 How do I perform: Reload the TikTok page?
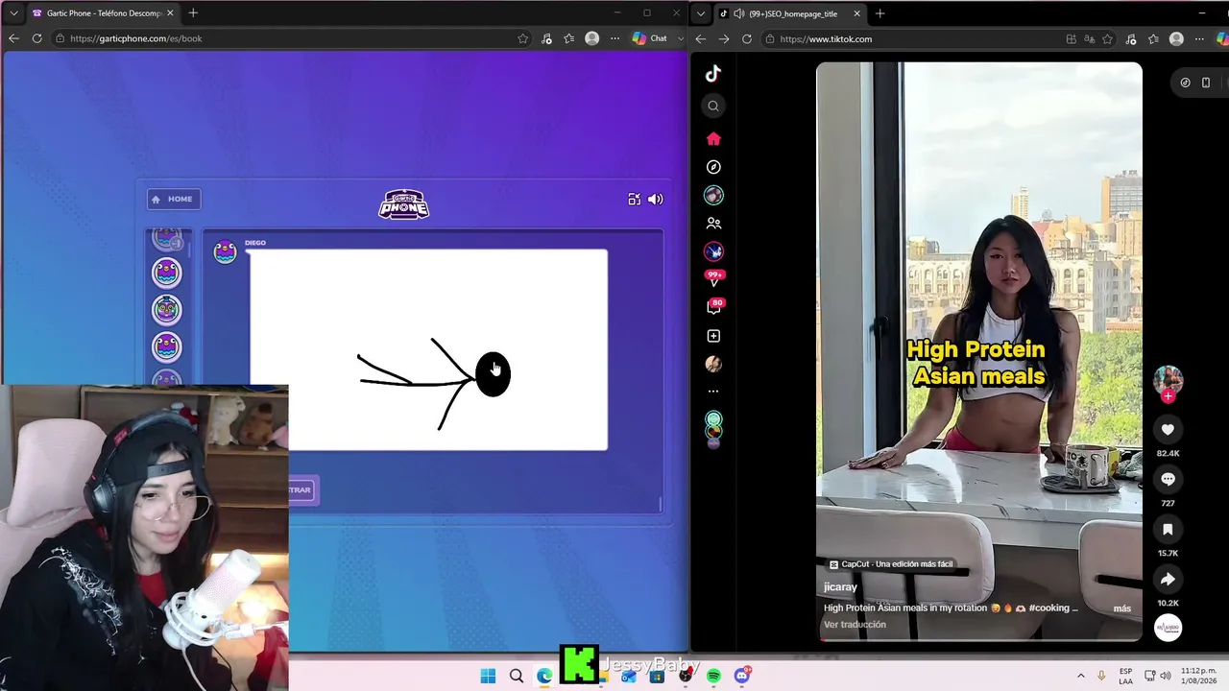(x=746, y=39)
